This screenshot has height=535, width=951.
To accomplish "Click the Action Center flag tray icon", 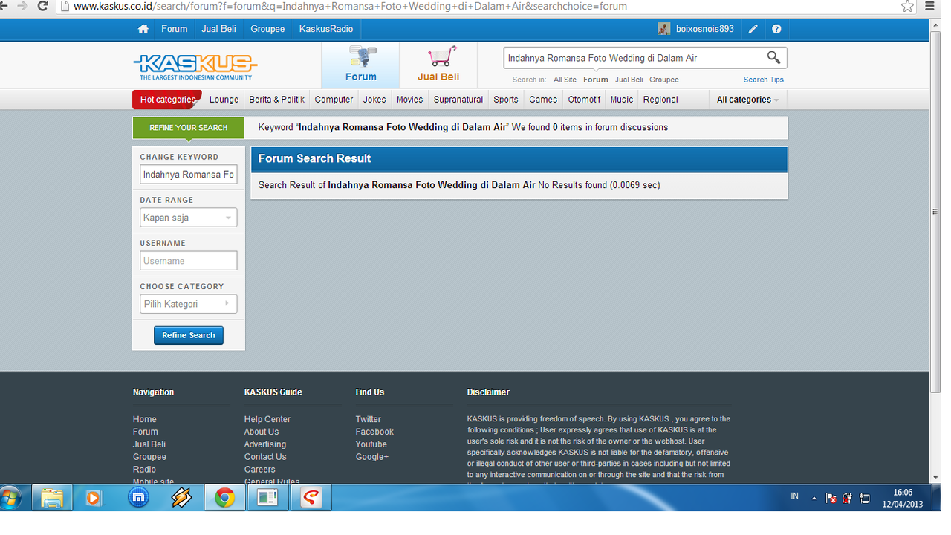I will pos(831,499).
